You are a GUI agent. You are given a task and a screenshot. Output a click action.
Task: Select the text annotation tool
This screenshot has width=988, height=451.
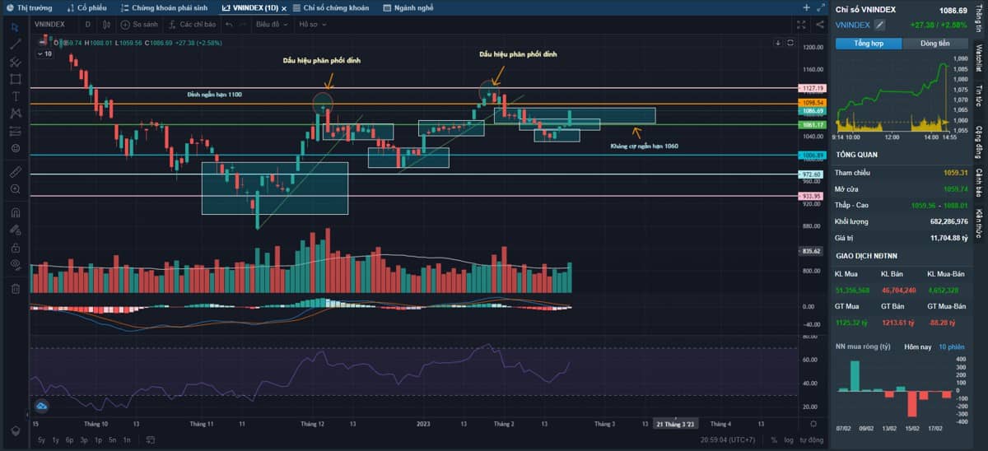(15, 96)
